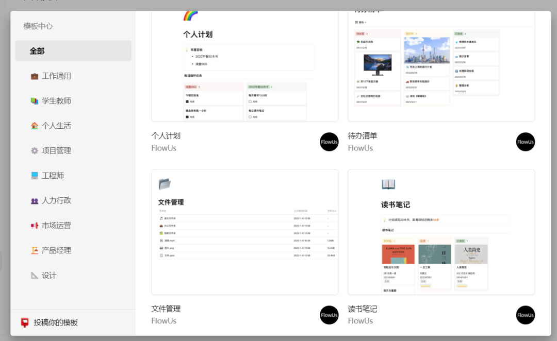Click the open book icon in 读书笔记 preview
The height and width of the screenshot is (341, 557).
[388, 184]
